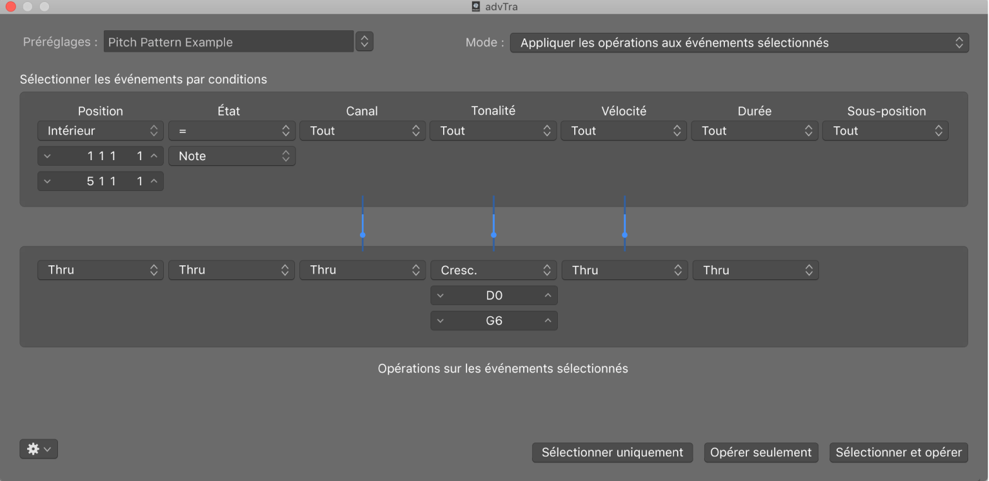
Task: Open the Vélocité operation Thru dropdown
Action: tap(625, 270)
